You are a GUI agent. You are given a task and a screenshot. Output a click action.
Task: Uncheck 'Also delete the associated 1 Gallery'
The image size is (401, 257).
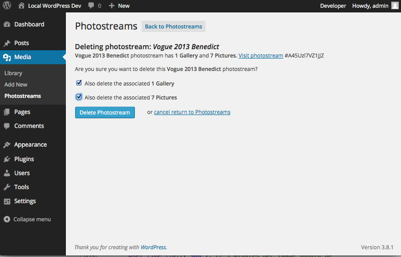79,83
